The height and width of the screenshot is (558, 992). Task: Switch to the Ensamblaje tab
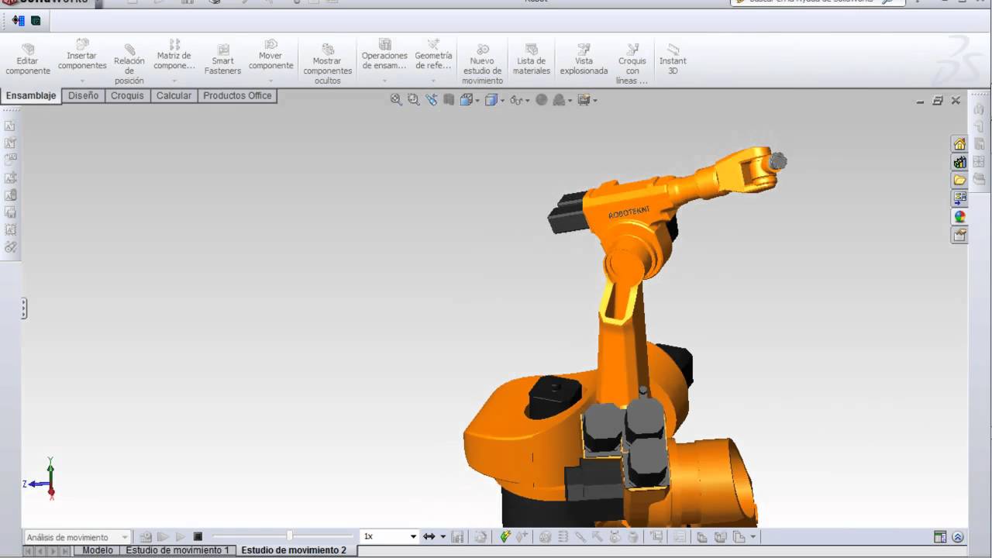point(31,96)
